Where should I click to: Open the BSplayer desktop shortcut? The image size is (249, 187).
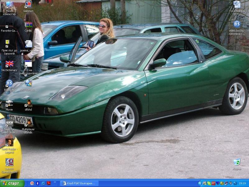click(9, 84)
